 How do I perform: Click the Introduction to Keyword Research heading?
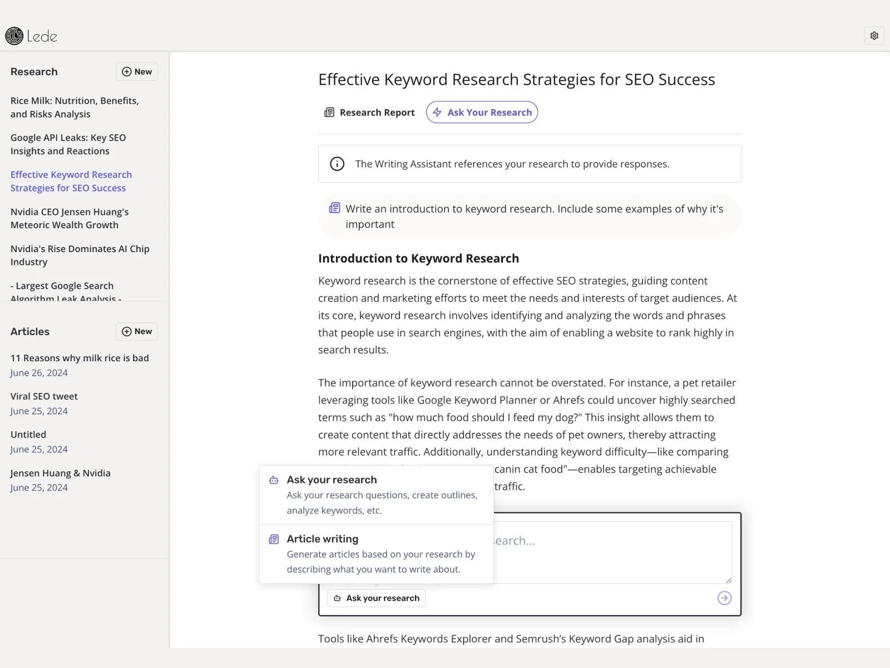(x=418, y=258)
